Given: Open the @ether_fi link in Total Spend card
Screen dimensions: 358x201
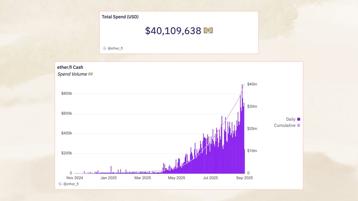Looking at the screenshot, I should pyautogui.click(x=115, y=48).
